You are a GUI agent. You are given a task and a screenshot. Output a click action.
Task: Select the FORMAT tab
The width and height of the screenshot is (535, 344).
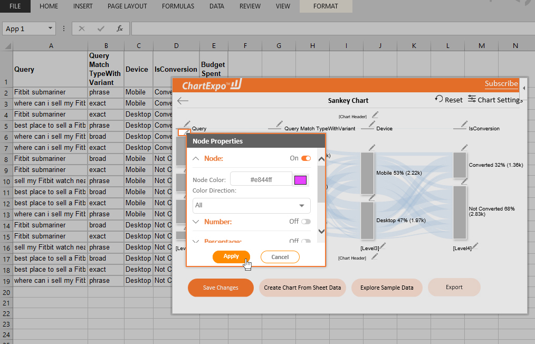click(326, 6)
